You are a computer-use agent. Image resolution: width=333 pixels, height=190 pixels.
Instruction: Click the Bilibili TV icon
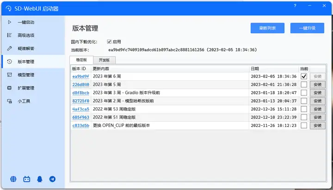(x=26, y=179)
